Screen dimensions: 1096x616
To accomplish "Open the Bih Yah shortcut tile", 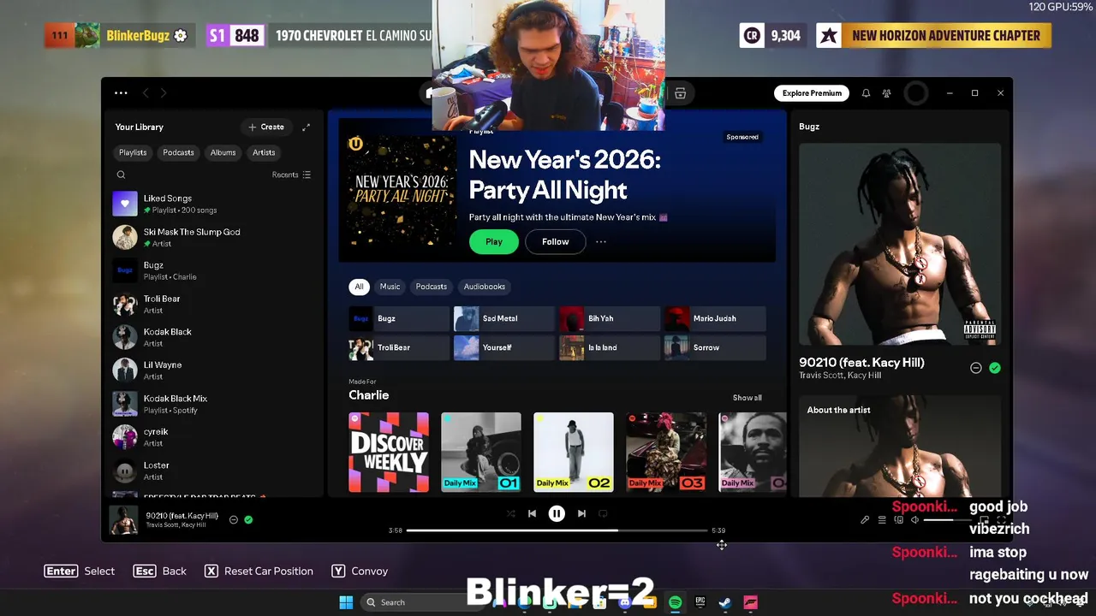I will point(610,318).
